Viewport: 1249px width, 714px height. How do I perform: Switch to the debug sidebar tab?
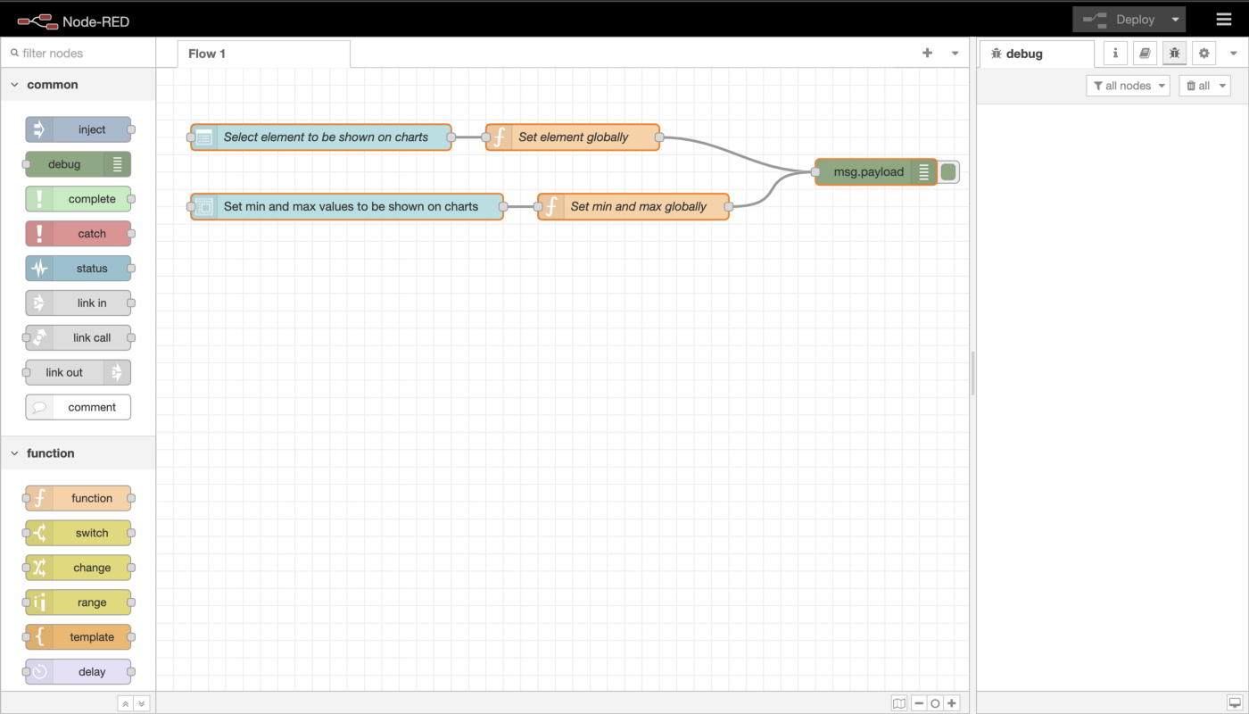pos(1035,54)
